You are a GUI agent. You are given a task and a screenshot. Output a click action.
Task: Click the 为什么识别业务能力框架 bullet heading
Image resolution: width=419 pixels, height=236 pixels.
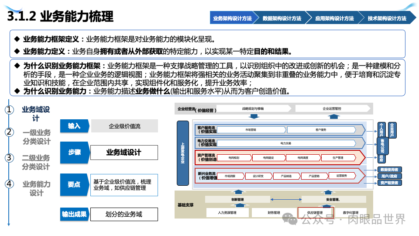(x=62, y=66)
